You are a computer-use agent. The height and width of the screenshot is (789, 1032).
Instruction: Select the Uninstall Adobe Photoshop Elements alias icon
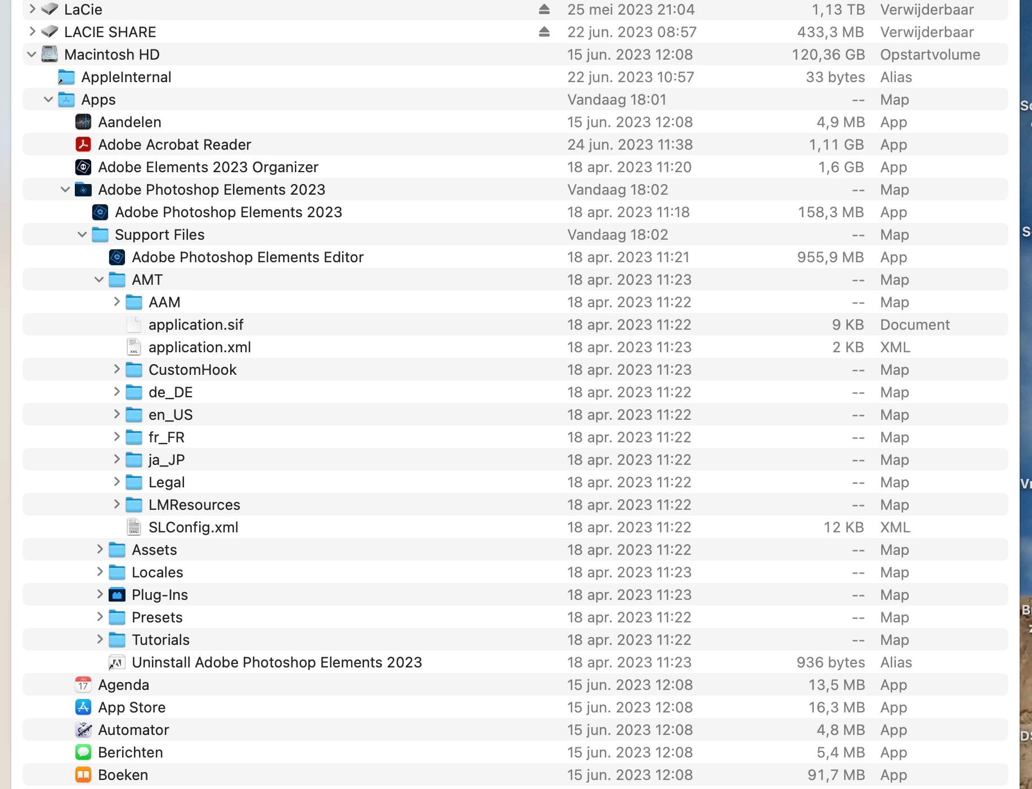[x=116, y=662]
